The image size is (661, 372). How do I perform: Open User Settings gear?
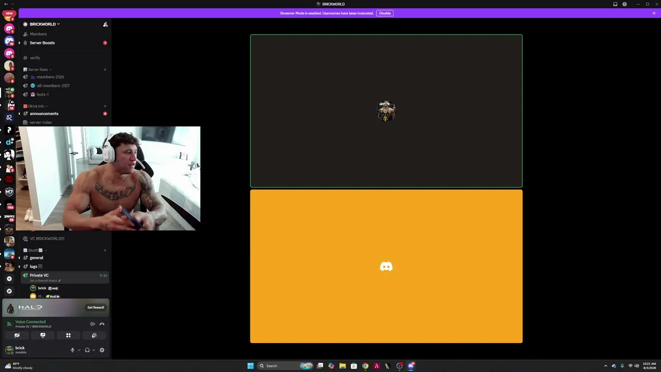coord(102,350)
